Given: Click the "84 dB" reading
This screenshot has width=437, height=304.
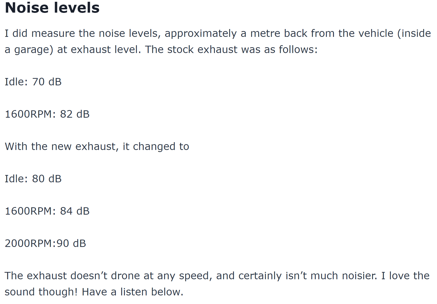Looking at the screenshot, I should click(75, 211).
